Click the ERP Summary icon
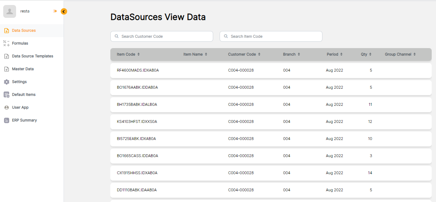 [x=6, y=120]
